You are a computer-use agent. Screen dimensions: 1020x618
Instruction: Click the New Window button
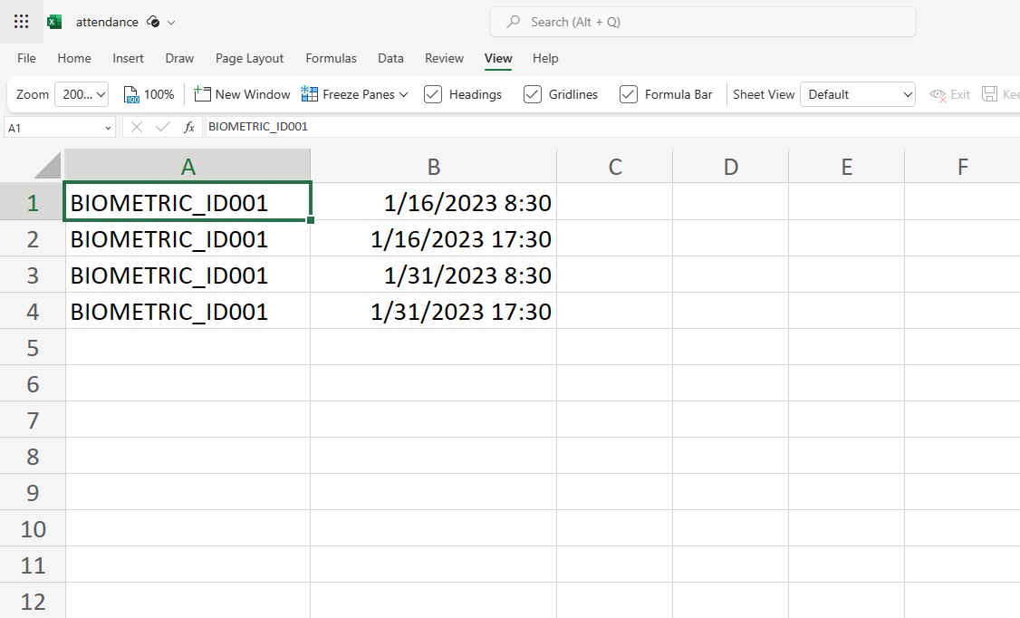coord(242,94)
